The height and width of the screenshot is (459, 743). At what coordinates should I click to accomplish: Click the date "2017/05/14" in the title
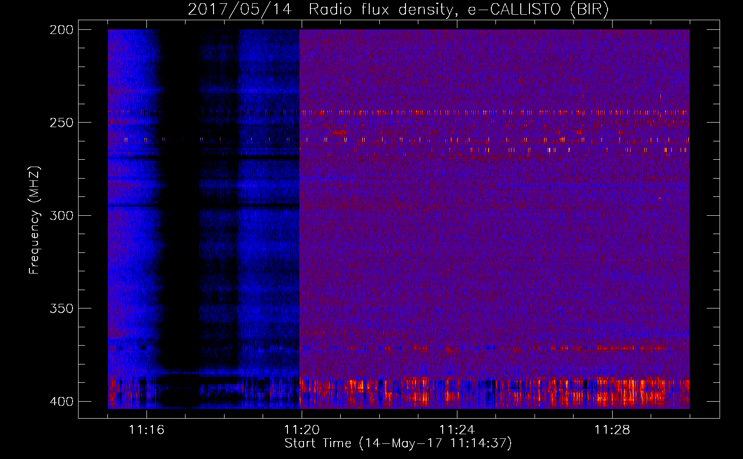[x=240, y=10]
